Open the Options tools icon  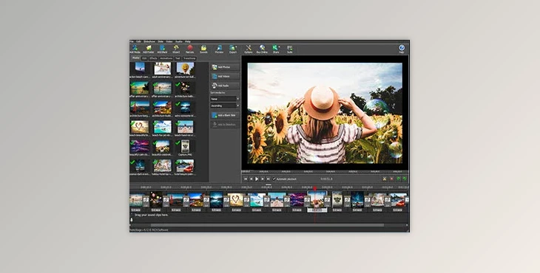coord(249,49)
